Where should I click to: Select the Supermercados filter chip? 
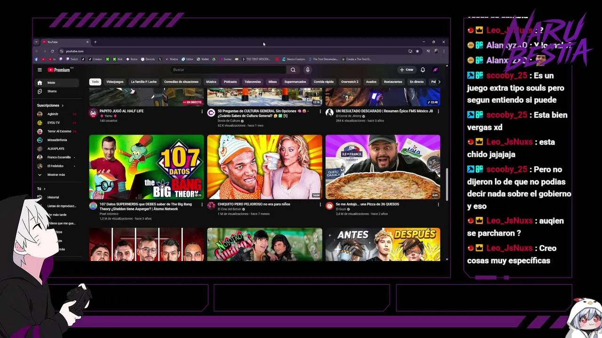(x=295, y=82)
